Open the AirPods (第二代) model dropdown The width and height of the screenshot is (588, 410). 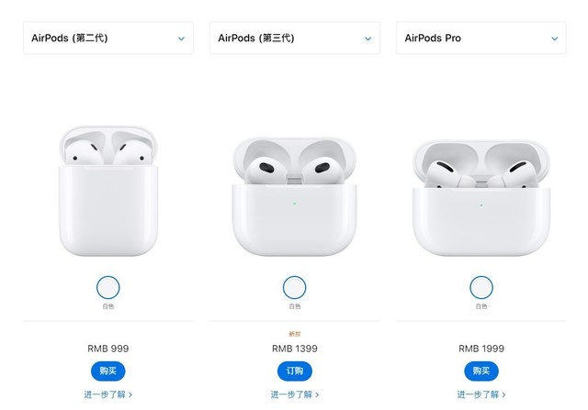tap(108, 38)
